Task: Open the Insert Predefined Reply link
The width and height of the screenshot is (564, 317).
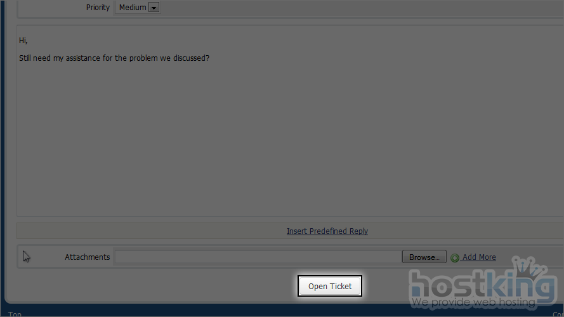Action: (327, 231)
